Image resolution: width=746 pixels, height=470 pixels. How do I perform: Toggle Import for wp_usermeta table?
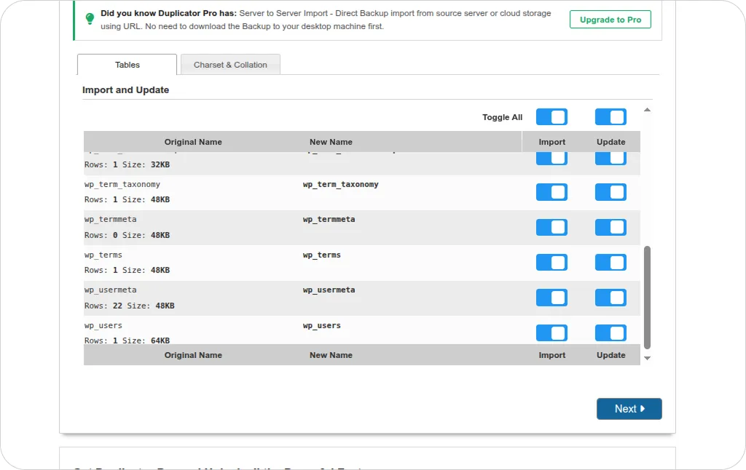[552, 298]
